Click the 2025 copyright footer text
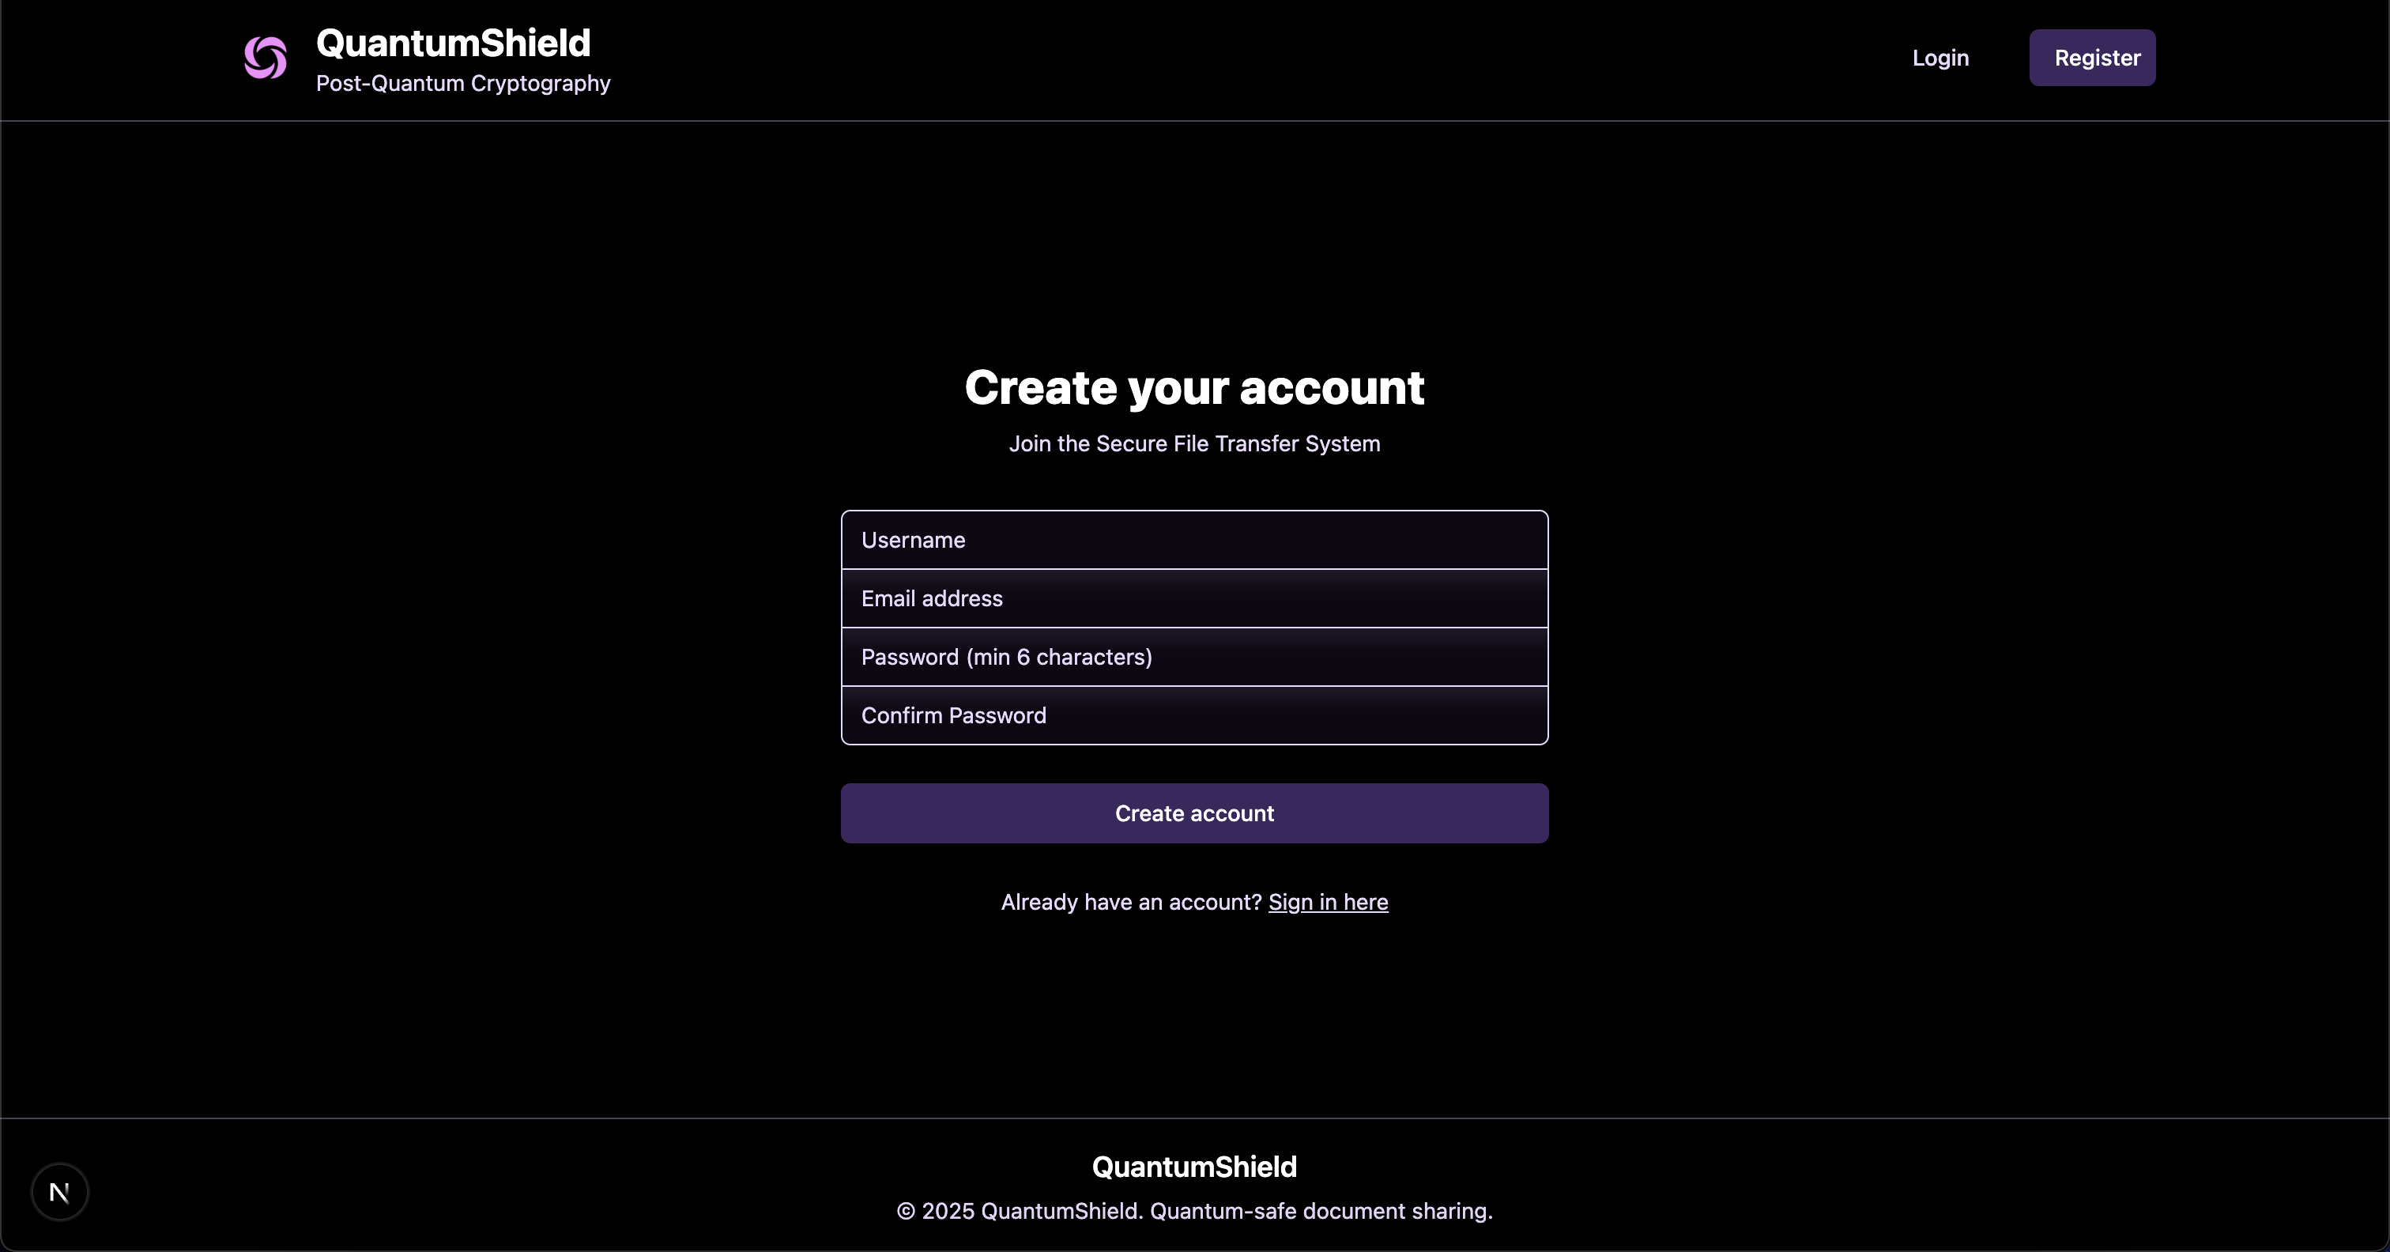2390x1252 pixels. [948, 1211]
